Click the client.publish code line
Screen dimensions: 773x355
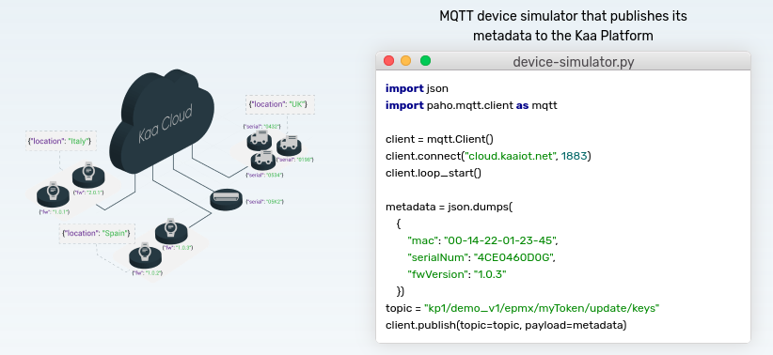click(506, 325)
